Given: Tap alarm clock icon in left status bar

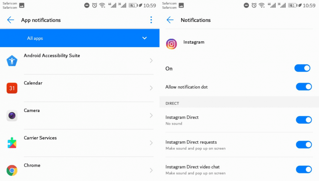Looking at the screenshot, I should pyautogui.click(x=94, y=5).
